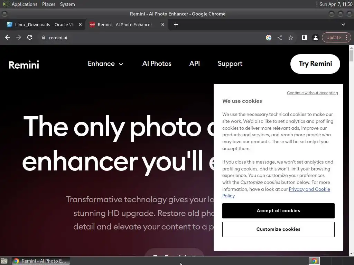
Task: Close the Linux_Downloads tab
Action: [80, 24]
